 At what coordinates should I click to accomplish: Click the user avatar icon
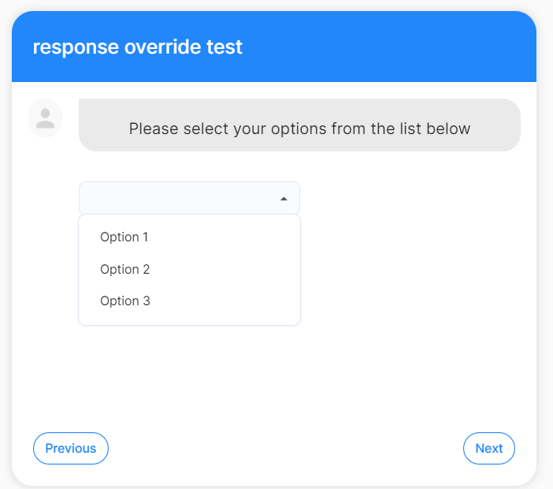click(45, 118)
